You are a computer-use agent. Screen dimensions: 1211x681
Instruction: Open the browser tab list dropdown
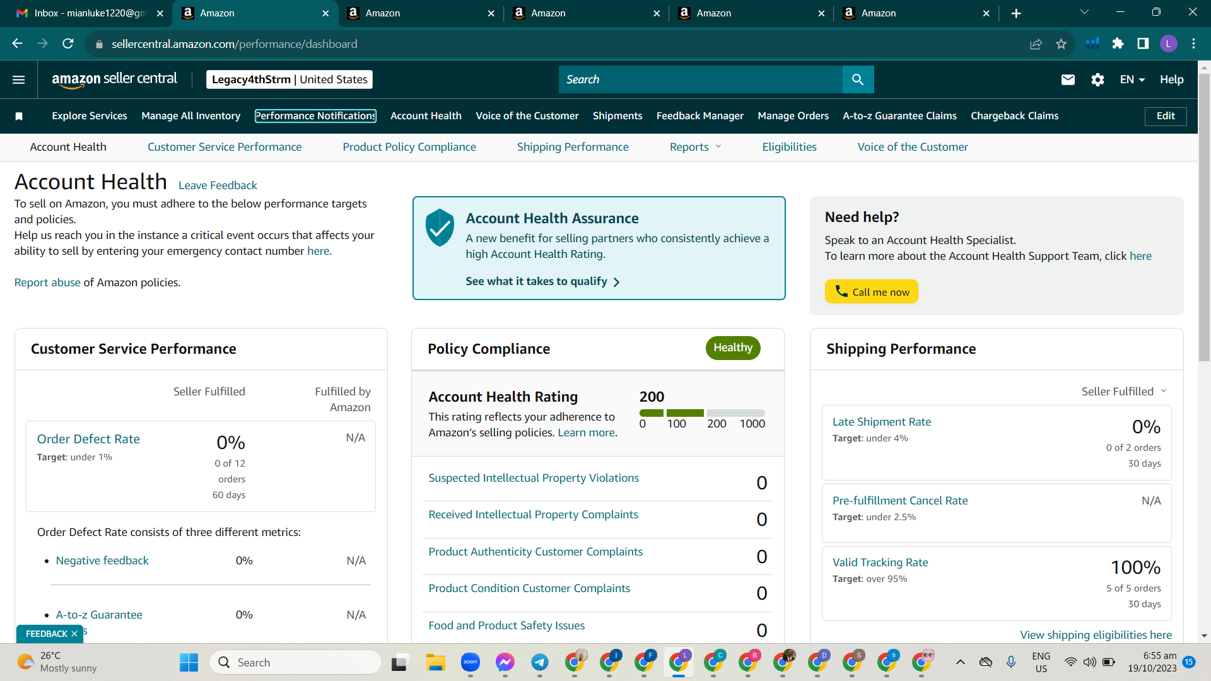(1084, 13)
